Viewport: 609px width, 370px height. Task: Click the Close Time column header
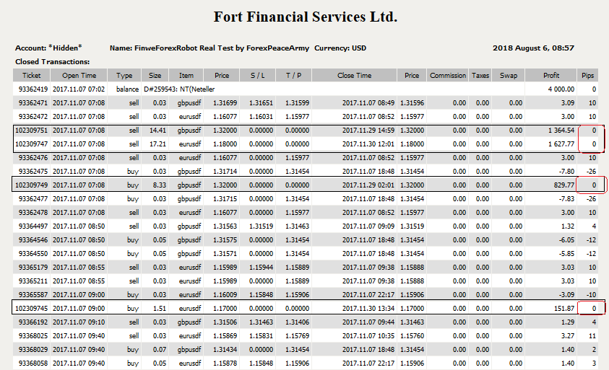click(x=354, y=76)
